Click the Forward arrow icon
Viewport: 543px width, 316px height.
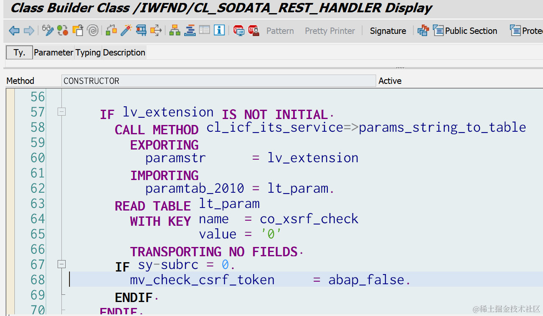pyautogui.click(x=29, y=30)
